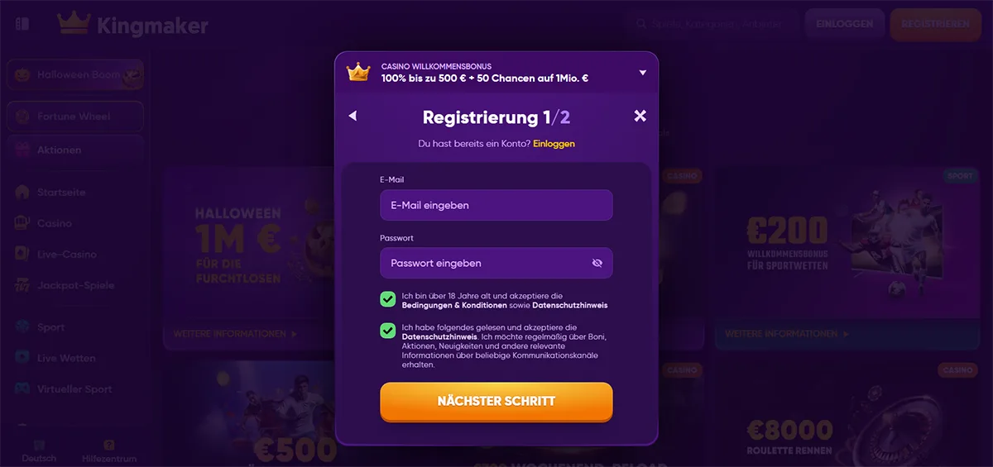Select the Aktionen gift icon

pyautogui.click(x=22, y=150)
